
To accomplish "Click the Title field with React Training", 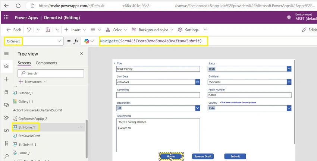I will (x=158, y=69).
